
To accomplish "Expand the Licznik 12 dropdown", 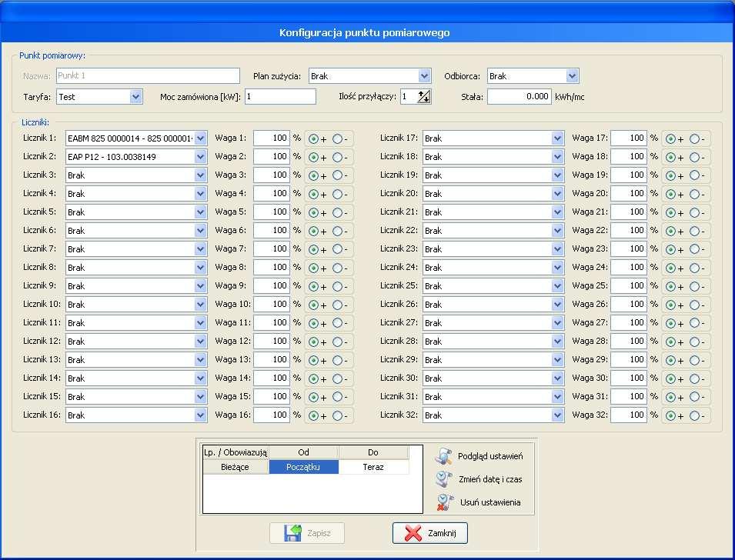I will click(201, 342).
